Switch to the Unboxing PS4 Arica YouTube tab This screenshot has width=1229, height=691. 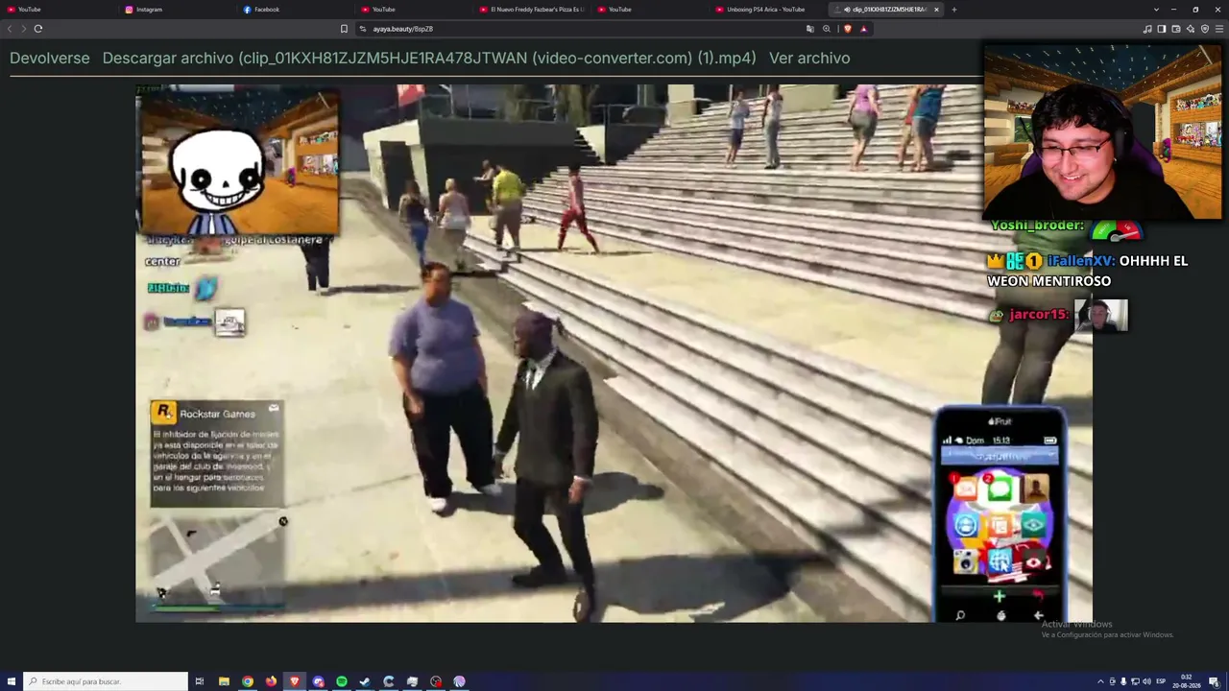point(768,10)
